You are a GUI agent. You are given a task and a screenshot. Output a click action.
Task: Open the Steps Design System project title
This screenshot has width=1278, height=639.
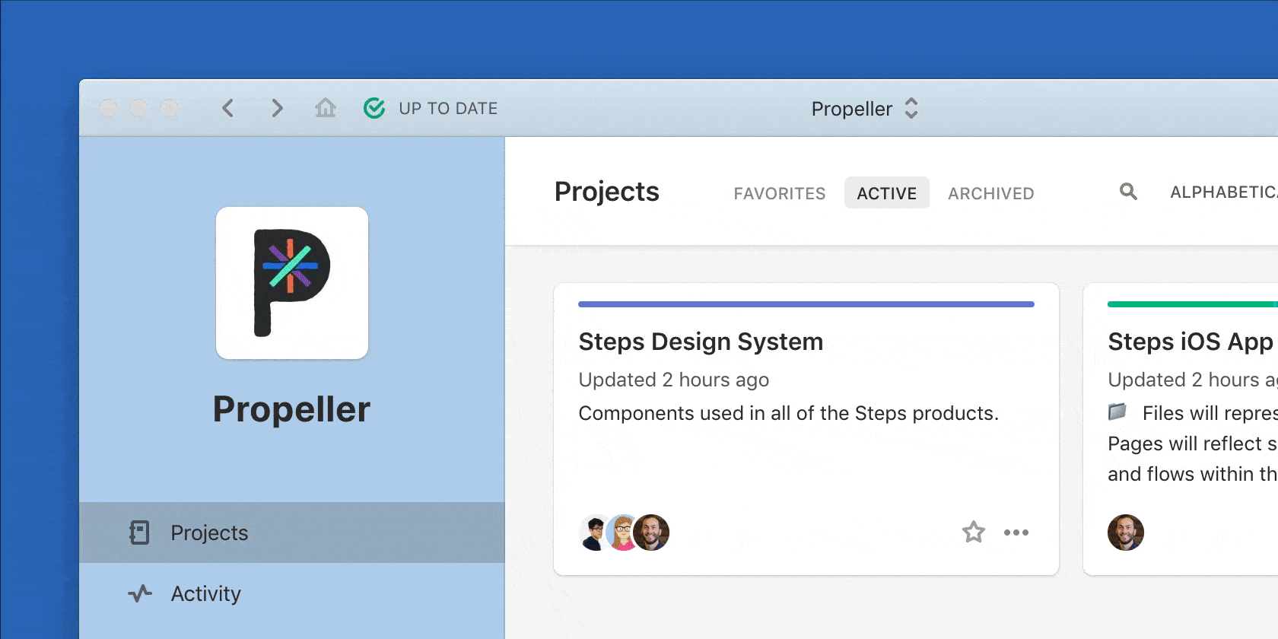click(x=701, y=342)
